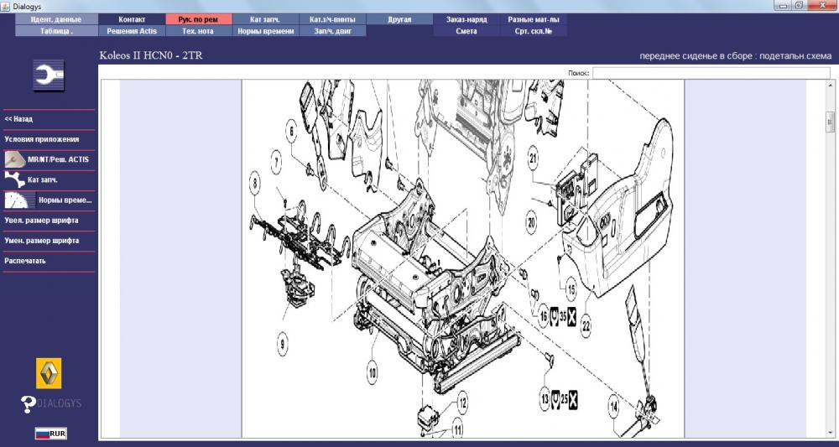The image size is (839, 447).
Task: Click the MR/NT/Реш. ACTIS icon
Action: pyautogui.click(x=15, y=159)
